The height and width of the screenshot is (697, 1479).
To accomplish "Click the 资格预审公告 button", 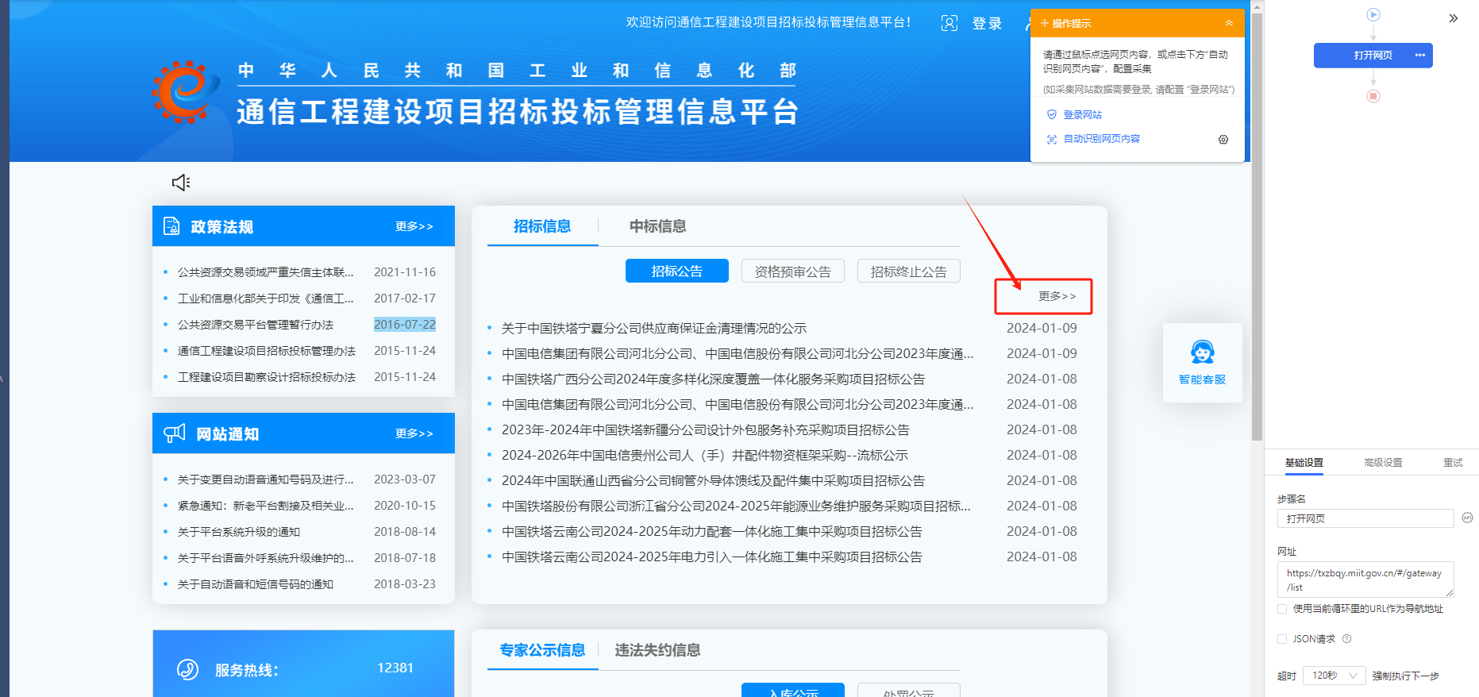I will [793, 271].
